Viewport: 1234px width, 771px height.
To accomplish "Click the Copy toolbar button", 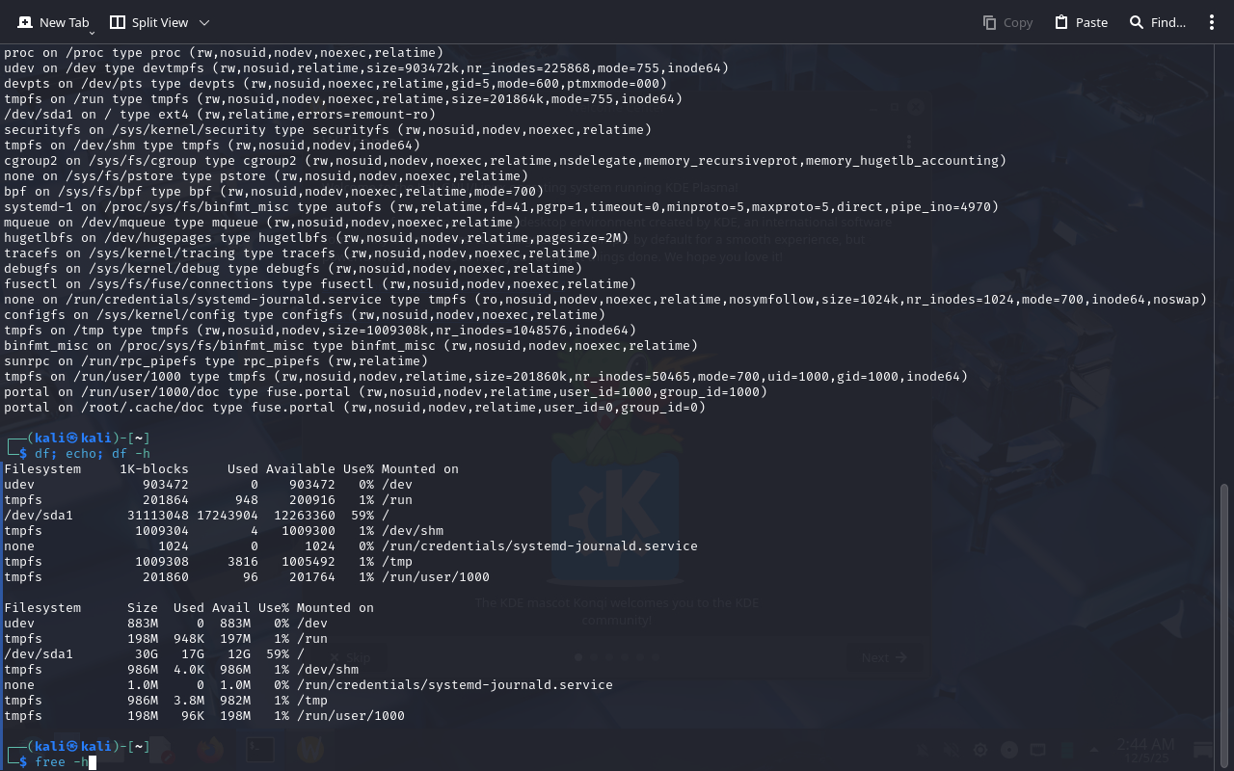I will point(1007,22).
